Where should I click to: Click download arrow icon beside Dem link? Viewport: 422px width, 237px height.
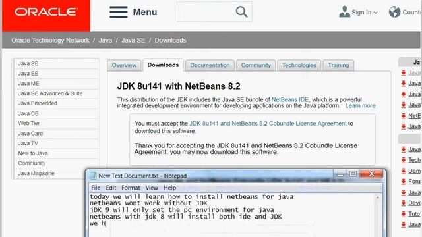(x=404, y=171)
